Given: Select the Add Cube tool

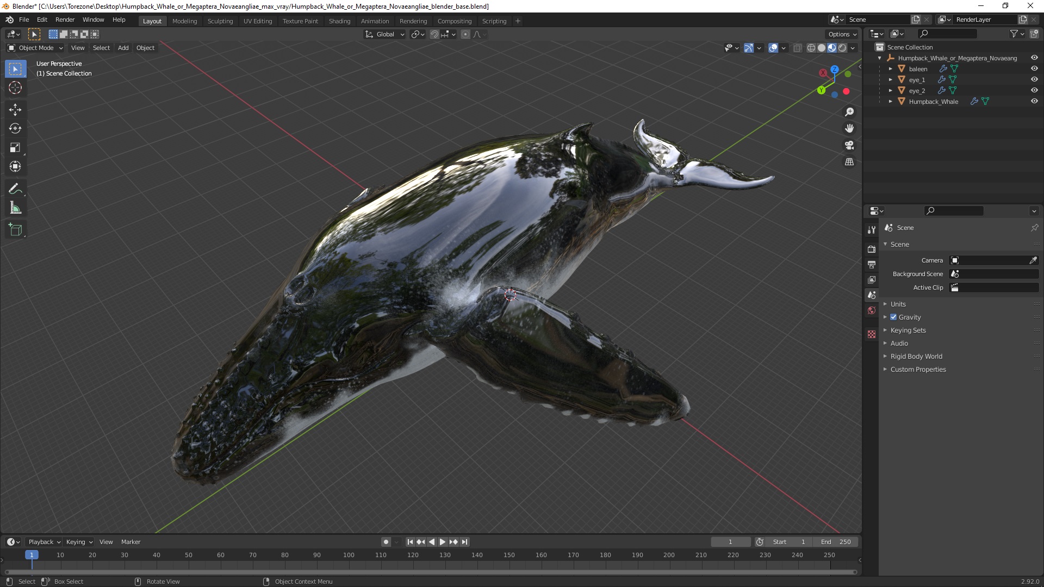Looking at the screenshot, I should tap(15, 230).
